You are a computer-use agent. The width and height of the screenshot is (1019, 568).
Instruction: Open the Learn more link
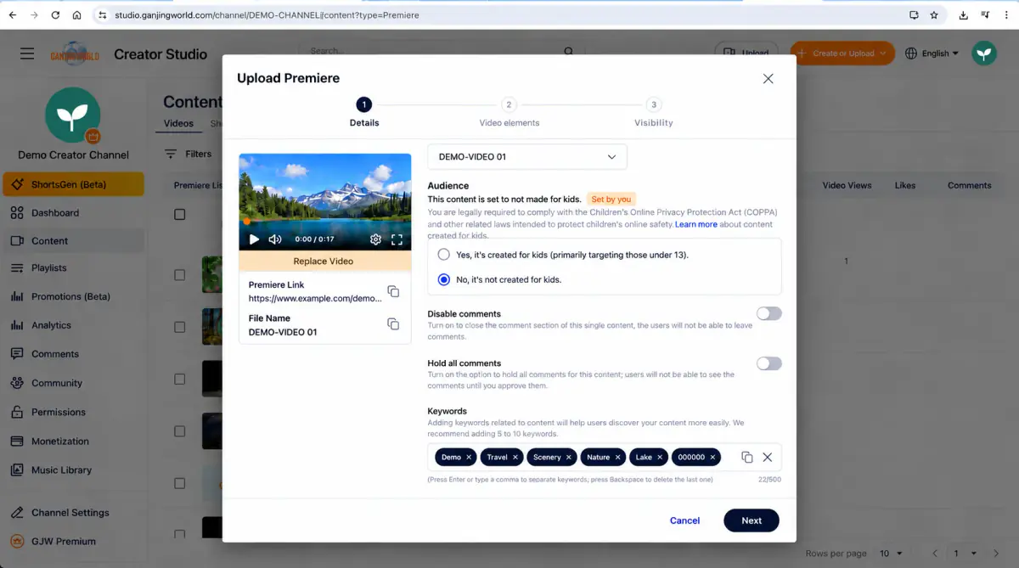(696, 224)
